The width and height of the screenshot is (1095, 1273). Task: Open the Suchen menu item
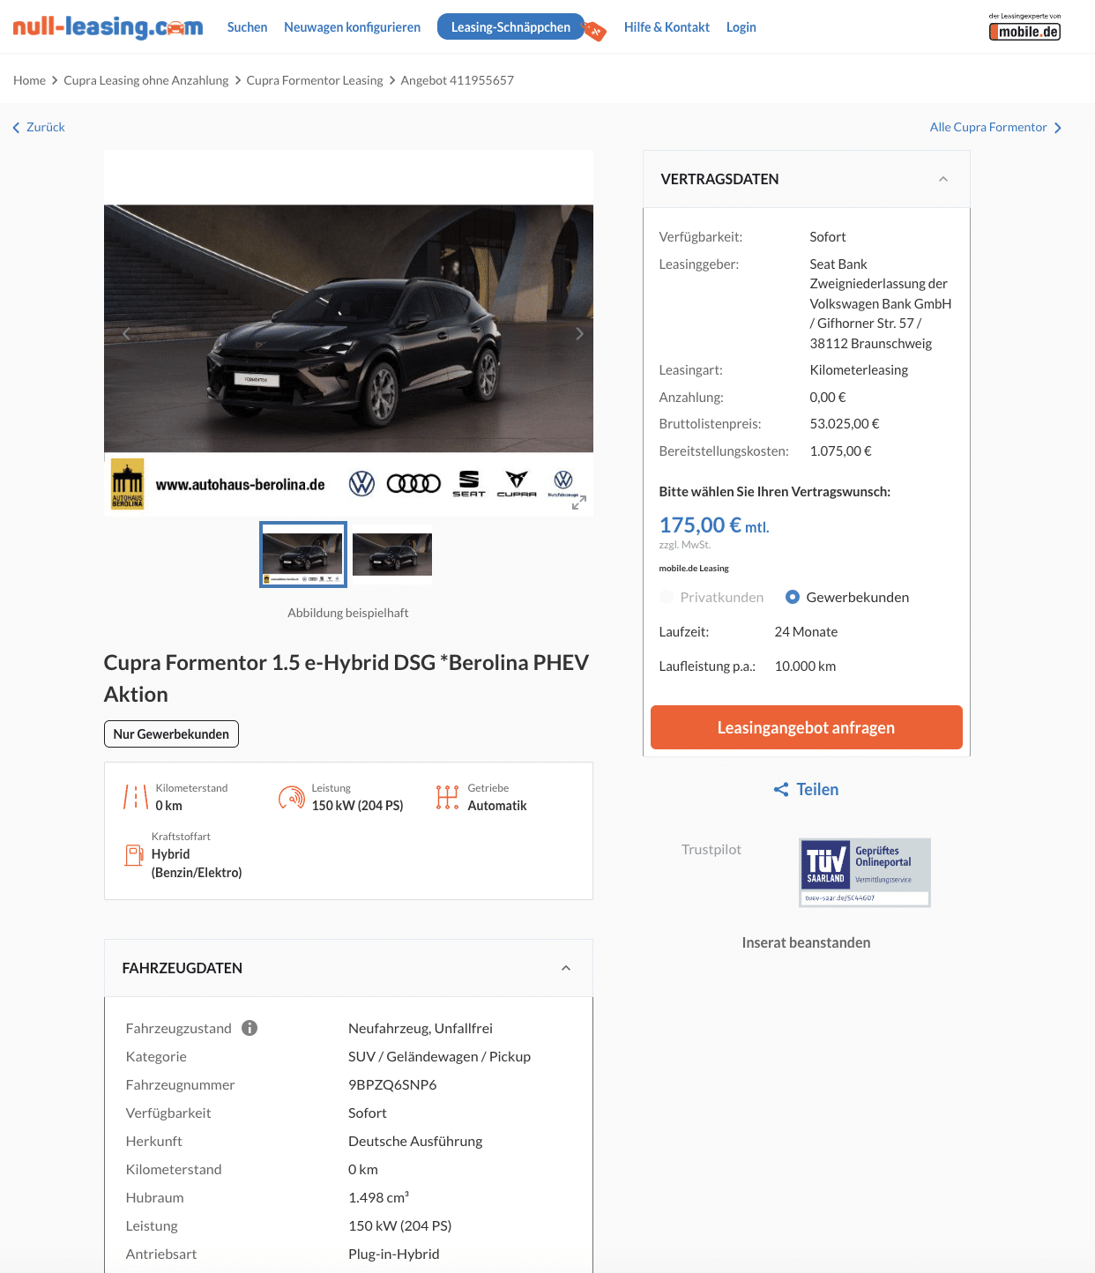pyautogui.click(x=247, y=27)
